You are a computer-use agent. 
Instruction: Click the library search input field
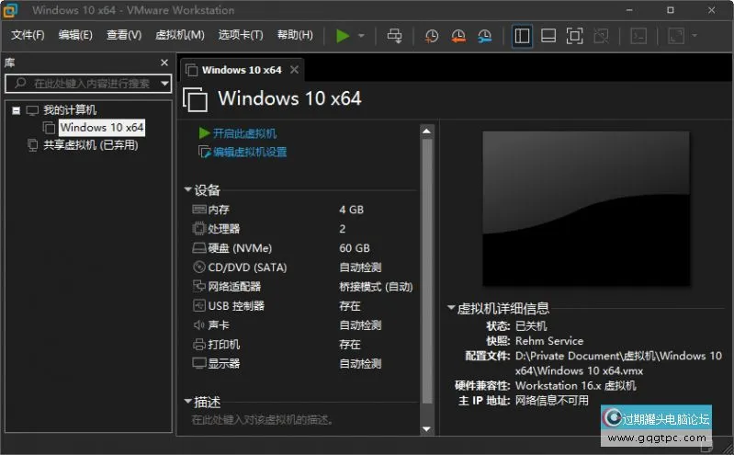[x=90, y=83]
